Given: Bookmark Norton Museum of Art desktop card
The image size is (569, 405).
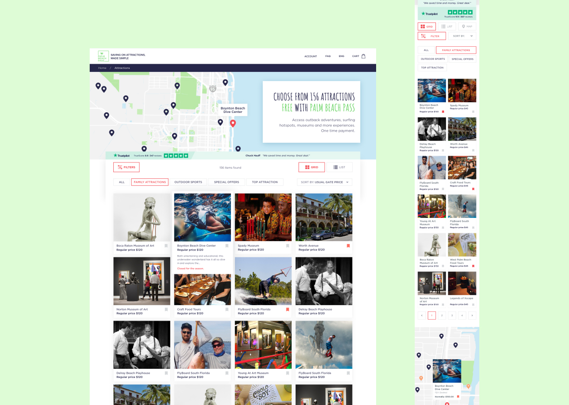Looking at the screenshot, I should click(x=166, y=310).
